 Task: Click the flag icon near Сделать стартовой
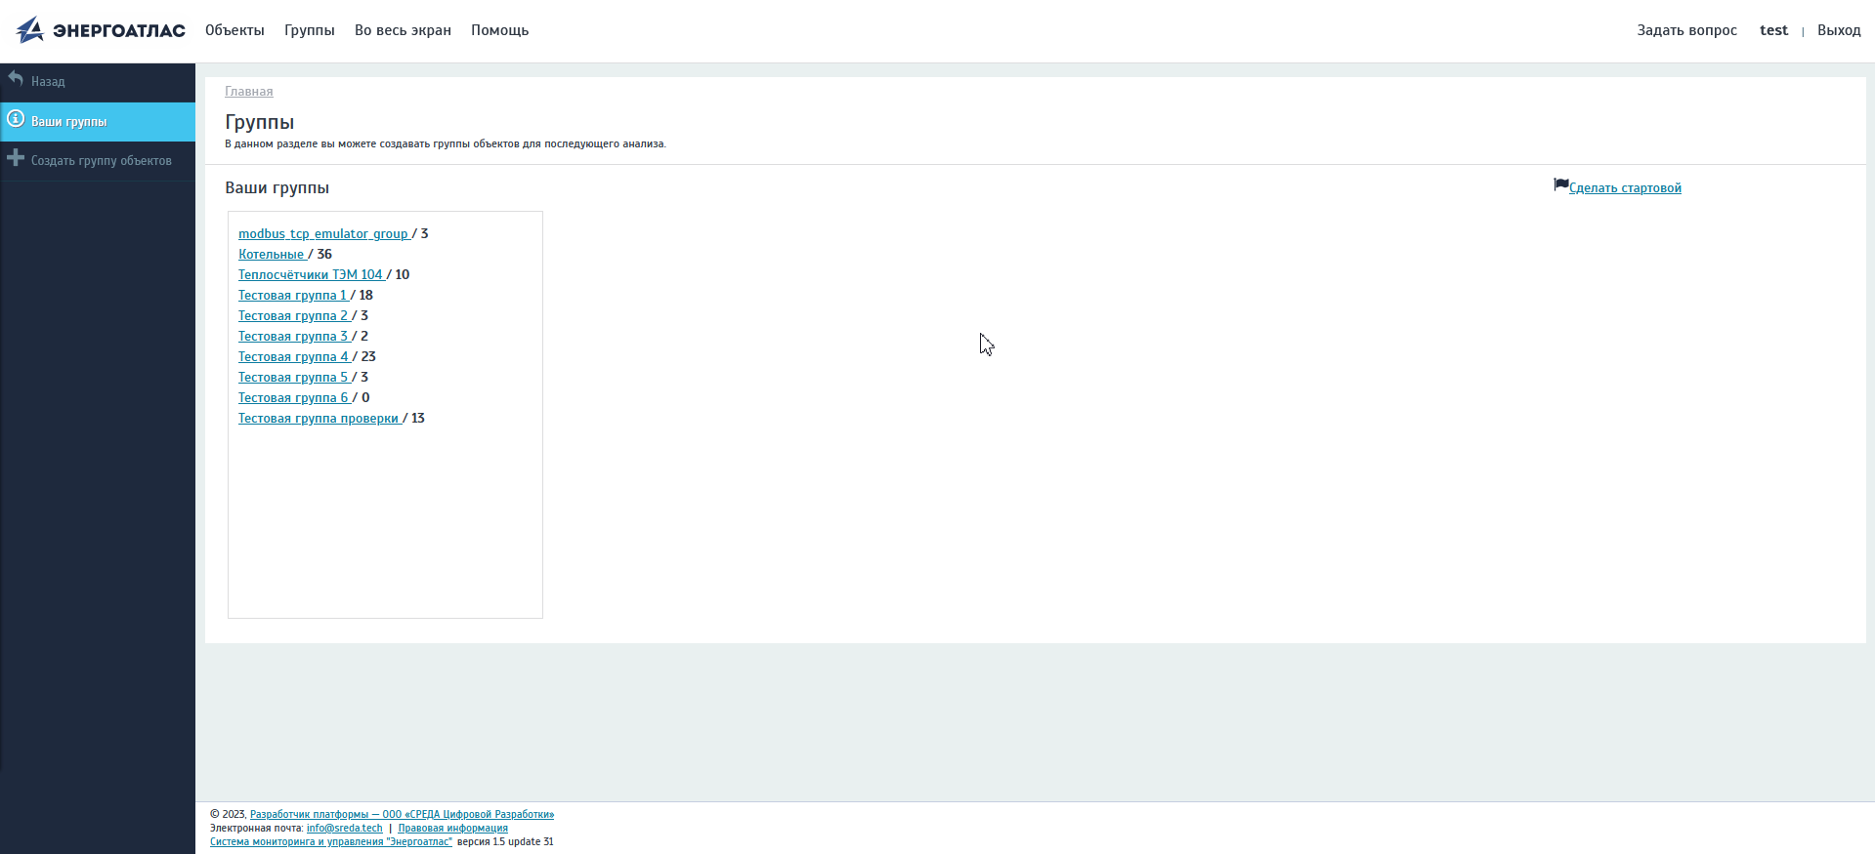click(x=1560, y=185)
